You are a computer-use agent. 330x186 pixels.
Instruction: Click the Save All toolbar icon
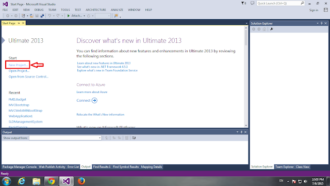[42, 16]
